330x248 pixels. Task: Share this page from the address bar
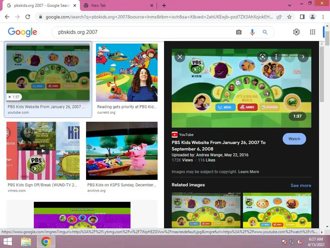279,17
